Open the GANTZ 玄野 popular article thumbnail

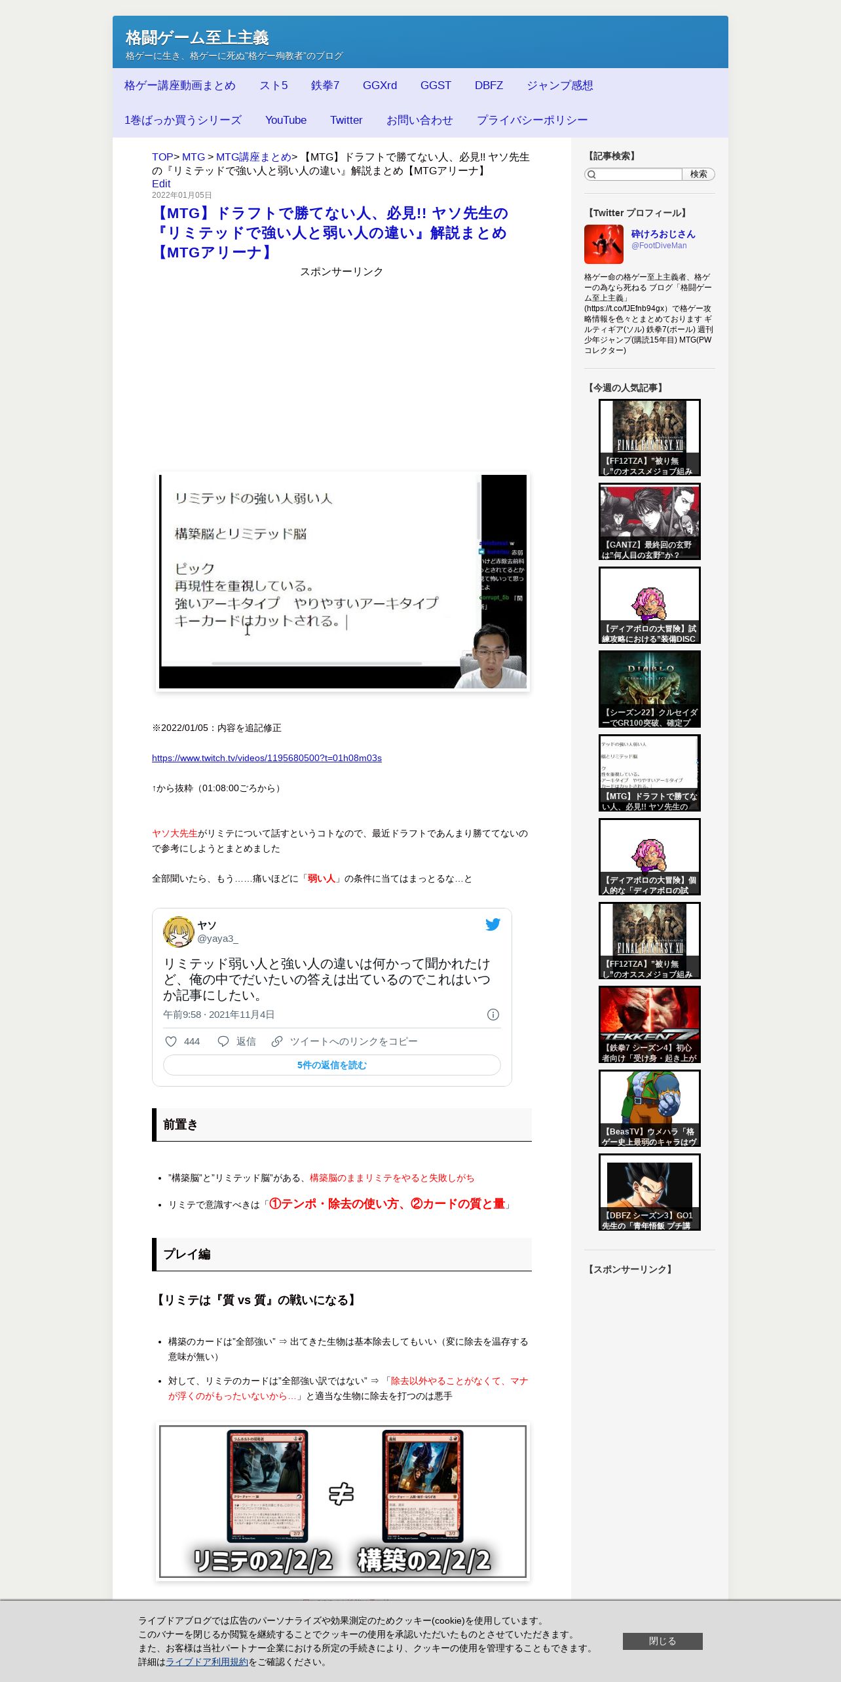click(650, 521)
